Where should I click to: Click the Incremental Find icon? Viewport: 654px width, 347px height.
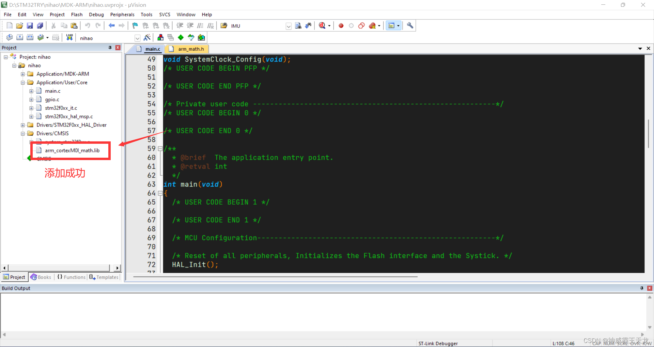coord(308,25)
